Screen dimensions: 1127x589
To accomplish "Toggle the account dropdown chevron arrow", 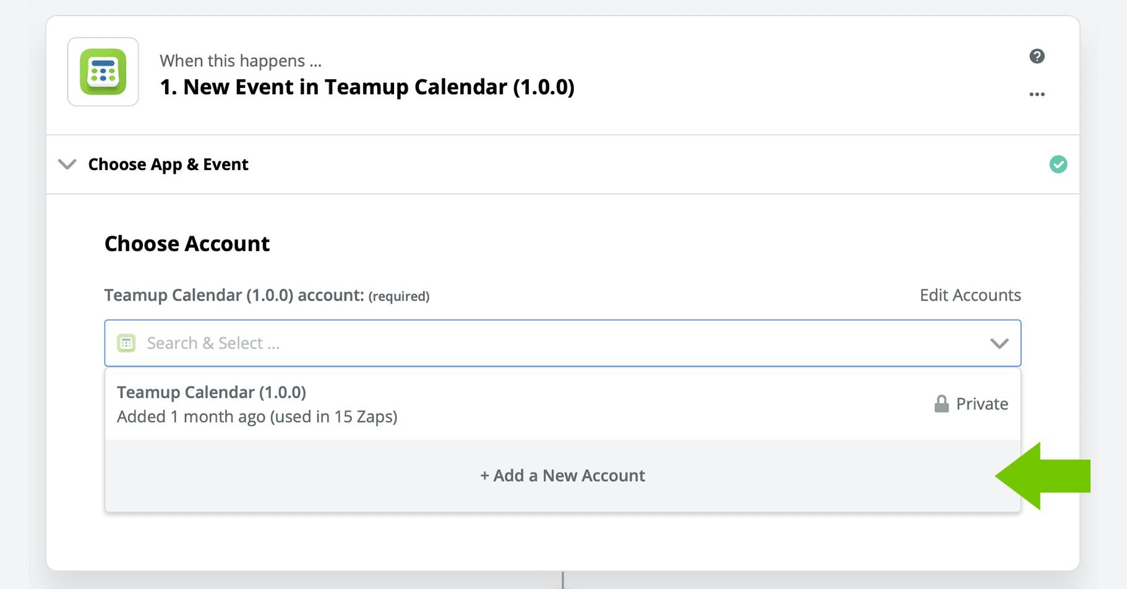I will (999, 343).
